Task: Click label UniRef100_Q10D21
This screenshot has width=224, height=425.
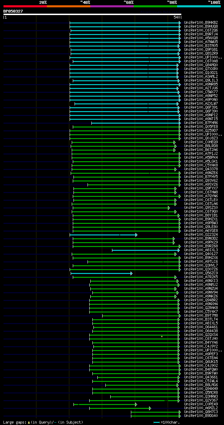Action: (x=201, y=73)
